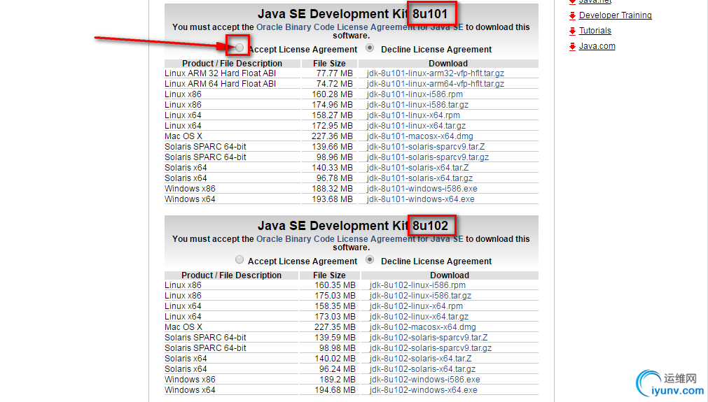Viewport: 708px width, 402px height.
Task: Download jdk-8u101-solaris-sparcv9.tar.gz
Action: tap(428, 157)
